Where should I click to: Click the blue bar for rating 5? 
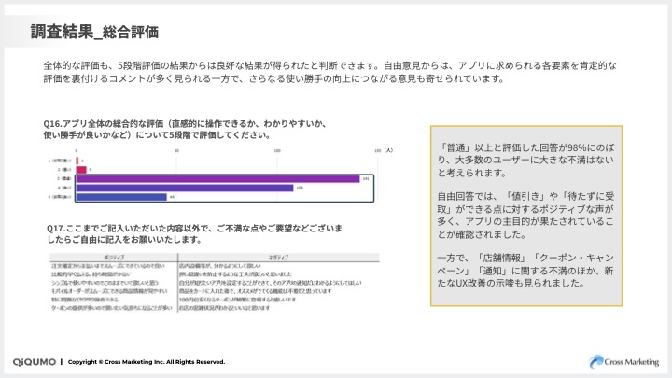[121, 197]
